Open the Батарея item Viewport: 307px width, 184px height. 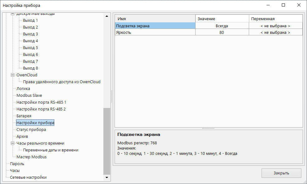tap(24, 116)
